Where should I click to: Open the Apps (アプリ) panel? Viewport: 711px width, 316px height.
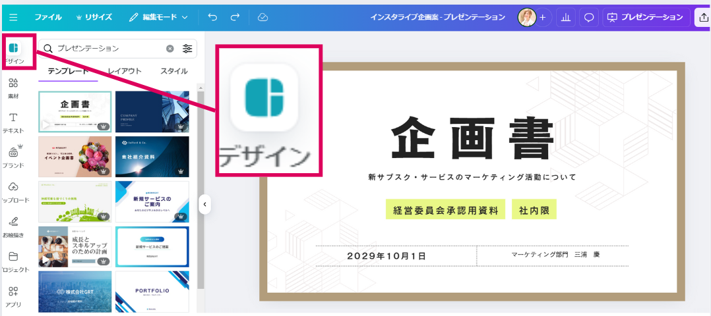pos(13,294)
